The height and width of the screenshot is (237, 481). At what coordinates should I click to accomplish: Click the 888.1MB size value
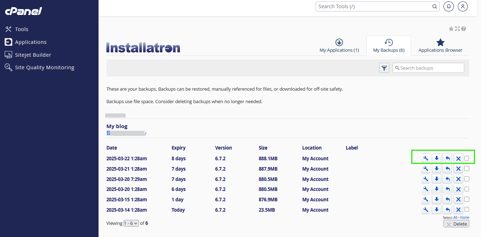[x=268, y=158]
